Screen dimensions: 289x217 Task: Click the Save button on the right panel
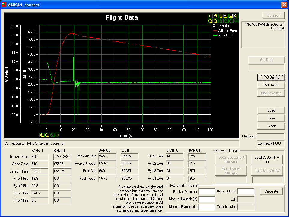271,118
